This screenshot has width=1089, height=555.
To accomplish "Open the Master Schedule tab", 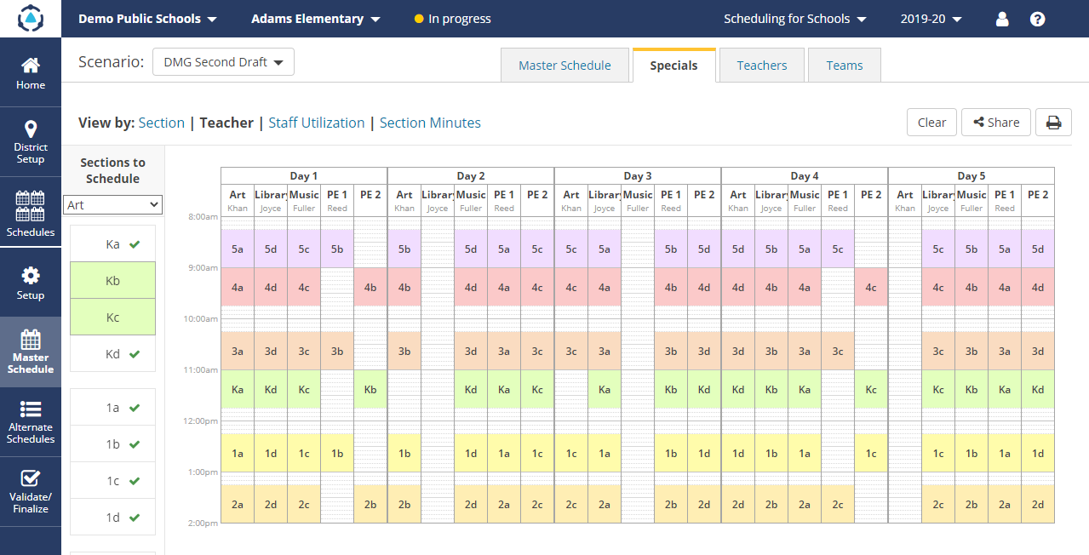I will coord(565,65).
